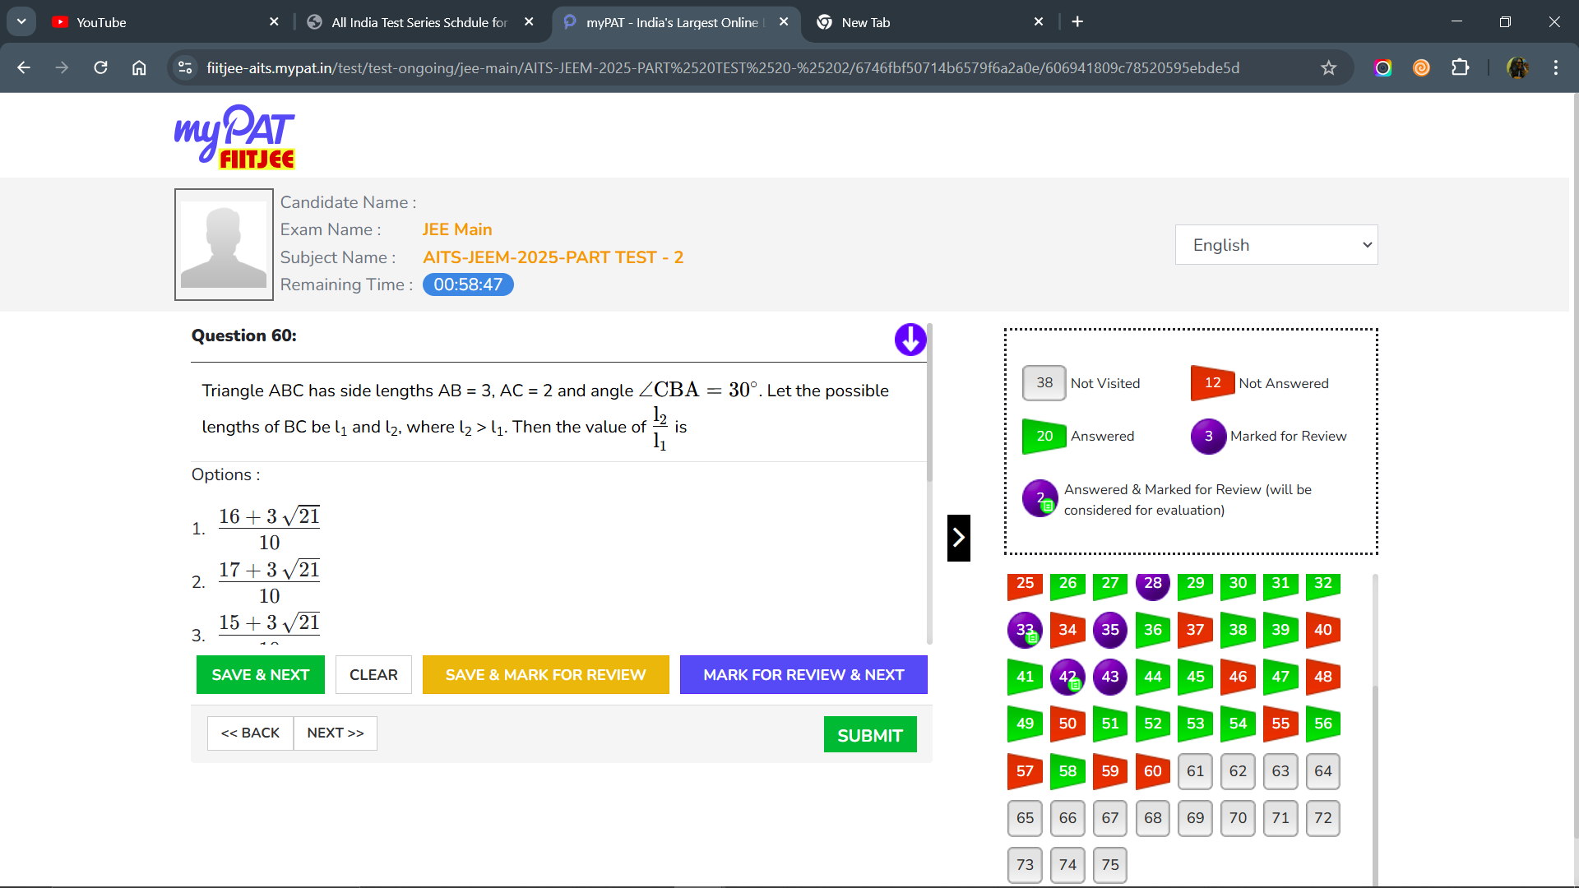Open the English language dropdown

[1277, 245]
